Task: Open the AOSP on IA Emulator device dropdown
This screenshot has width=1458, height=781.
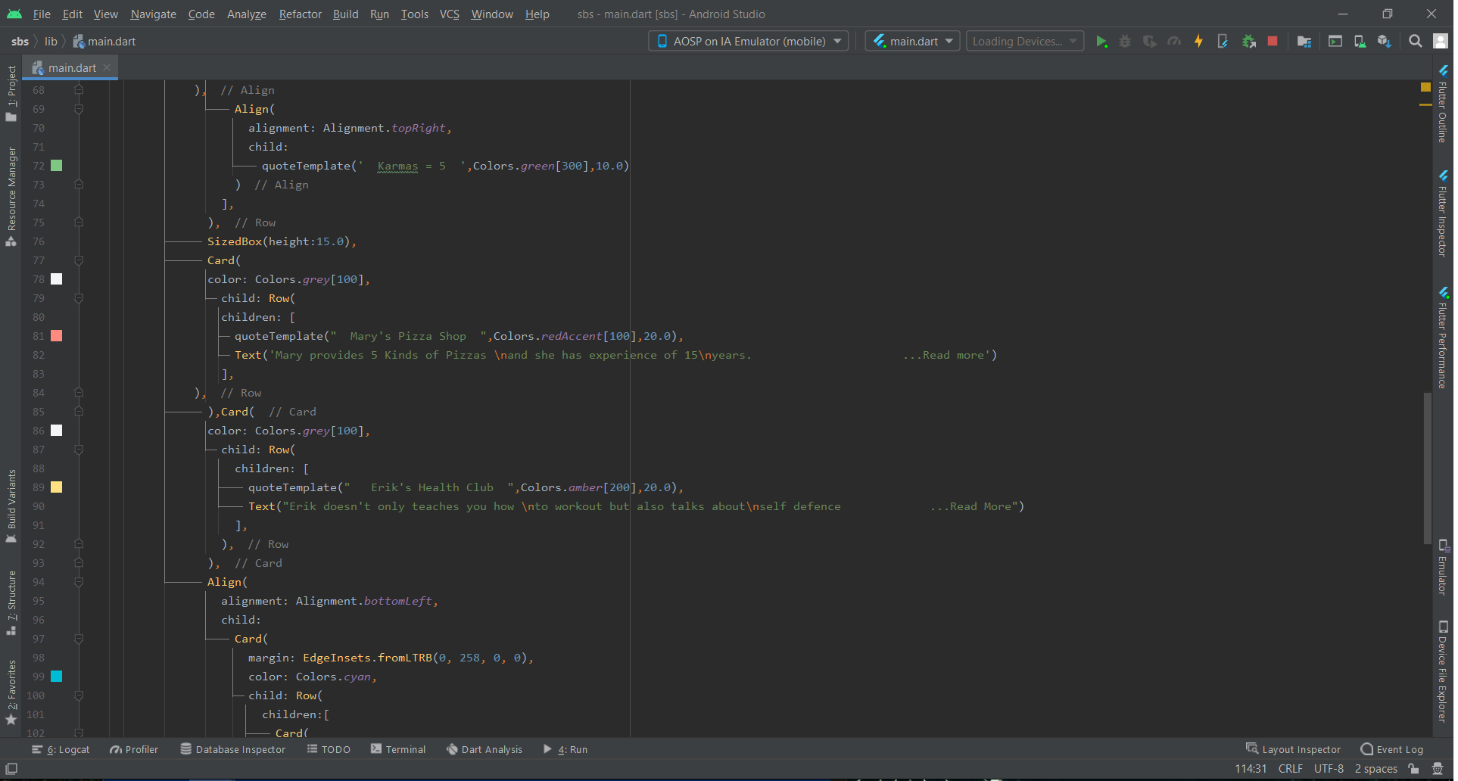Action: click(x=748, y=42)
